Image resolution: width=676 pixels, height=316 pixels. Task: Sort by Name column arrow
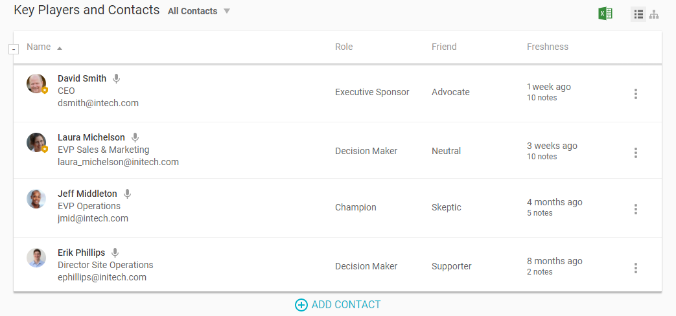coord(60,48)
